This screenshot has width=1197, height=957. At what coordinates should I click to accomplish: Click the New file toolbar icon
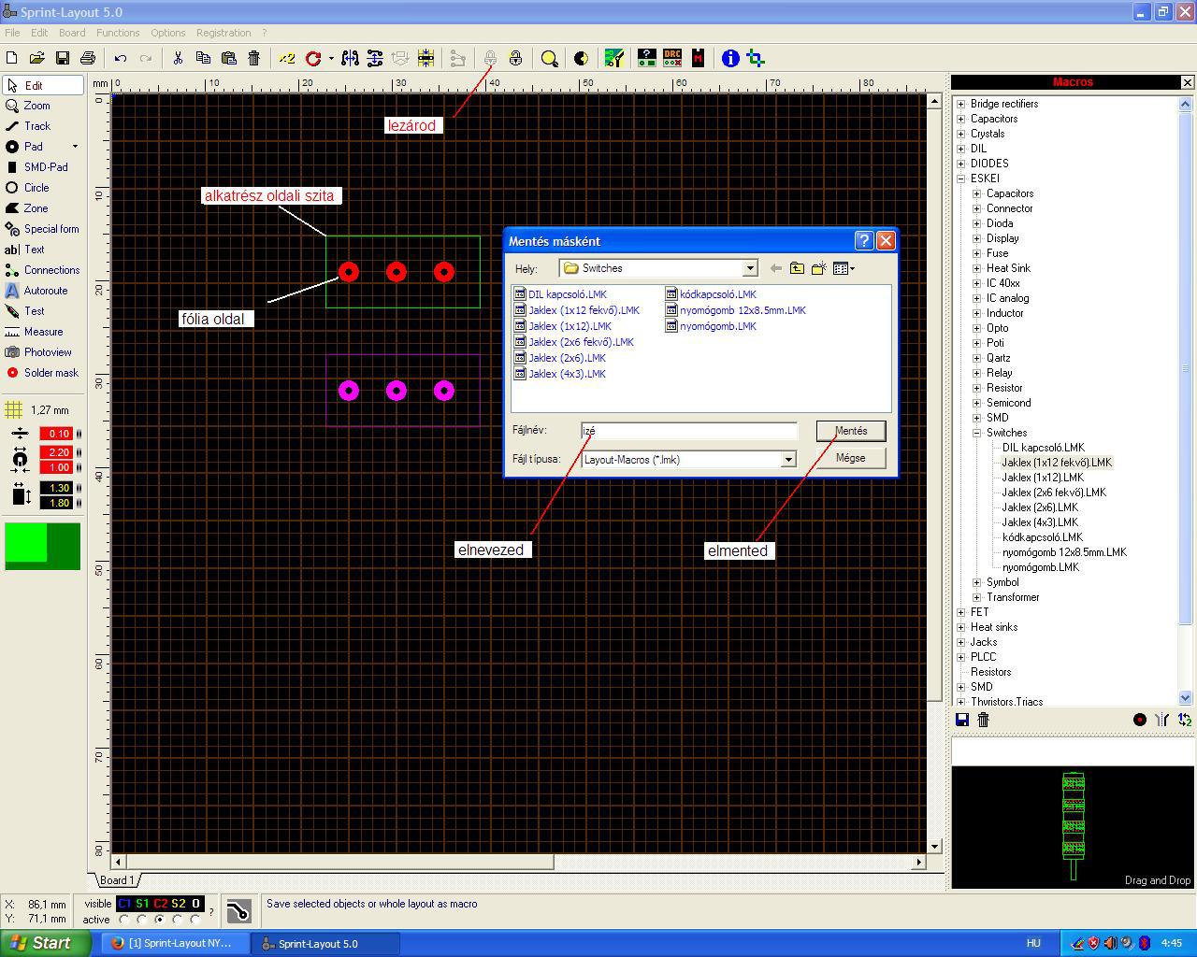[12, 58]
